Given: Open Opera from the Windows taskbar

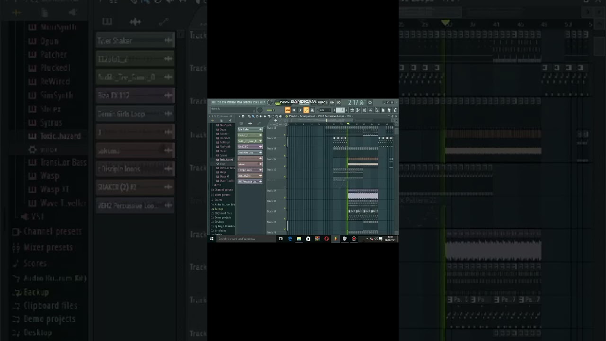Looking at the screenshot, I should click(x=326, y=239).
